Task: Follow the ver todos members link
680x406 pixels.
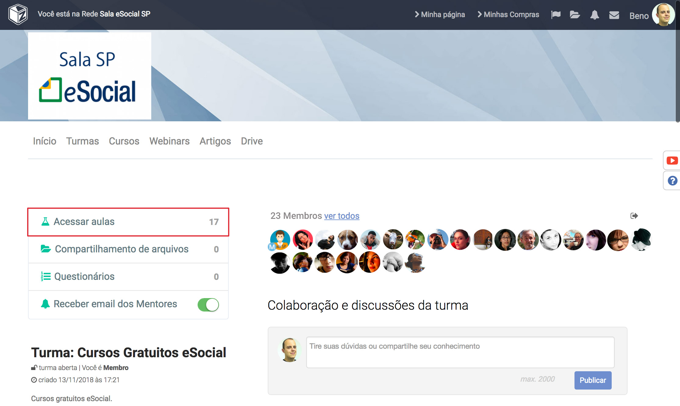Action: pos(342,216)
